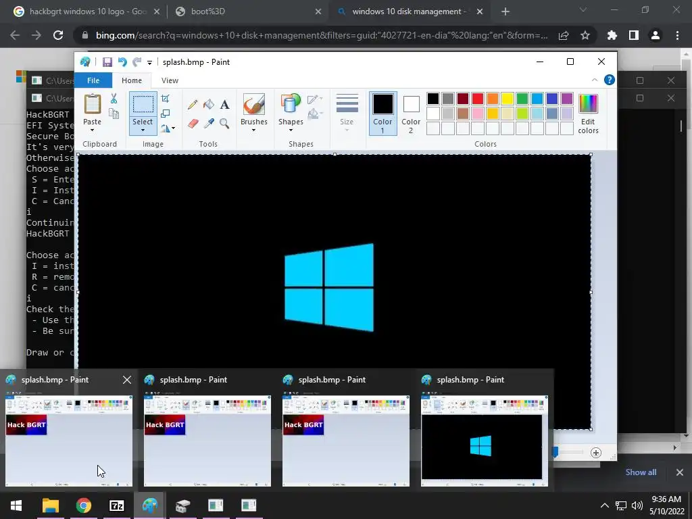Expand the Brushes dropdown arrow
692x519 pixels.
[254, 130]
